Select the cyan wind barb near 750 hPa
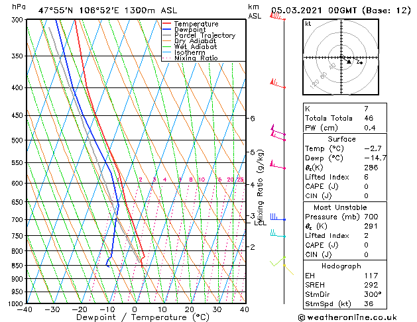This screenshot has height=322, width=417. pyautogui.click(x=278, y=233)
